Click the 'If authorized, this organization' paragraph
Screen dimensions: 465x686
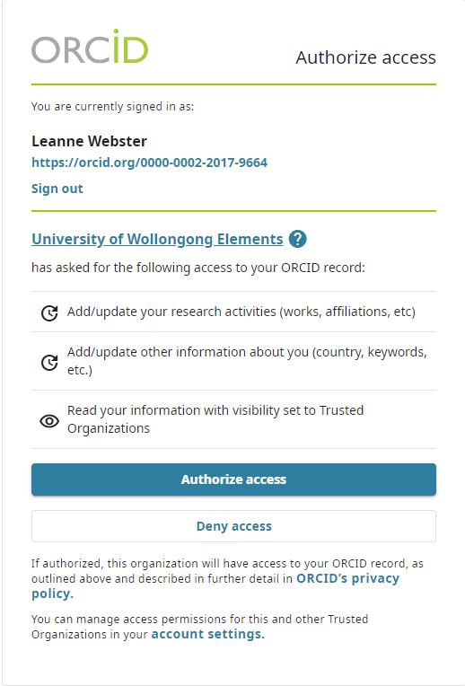(x=227, y=578)
